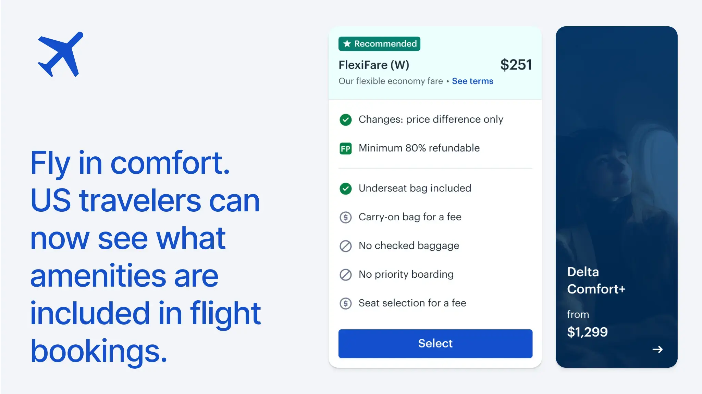Viewport: 702px width, 394px height.
Task: Click the star icon in Recommended badge
Action: point(347,44)
